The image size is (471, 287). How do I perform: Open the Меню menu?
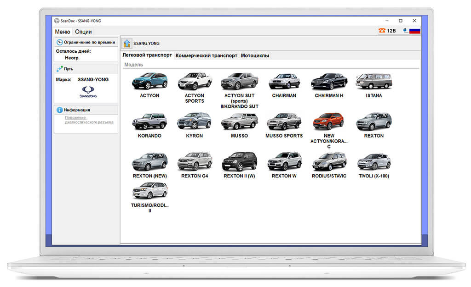point(63,32)
